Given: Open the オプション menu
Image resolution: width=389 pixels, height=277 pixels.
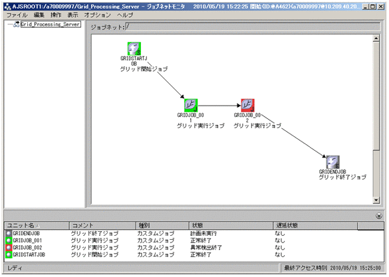Looking at the screenshot, I should coord(98,15).
